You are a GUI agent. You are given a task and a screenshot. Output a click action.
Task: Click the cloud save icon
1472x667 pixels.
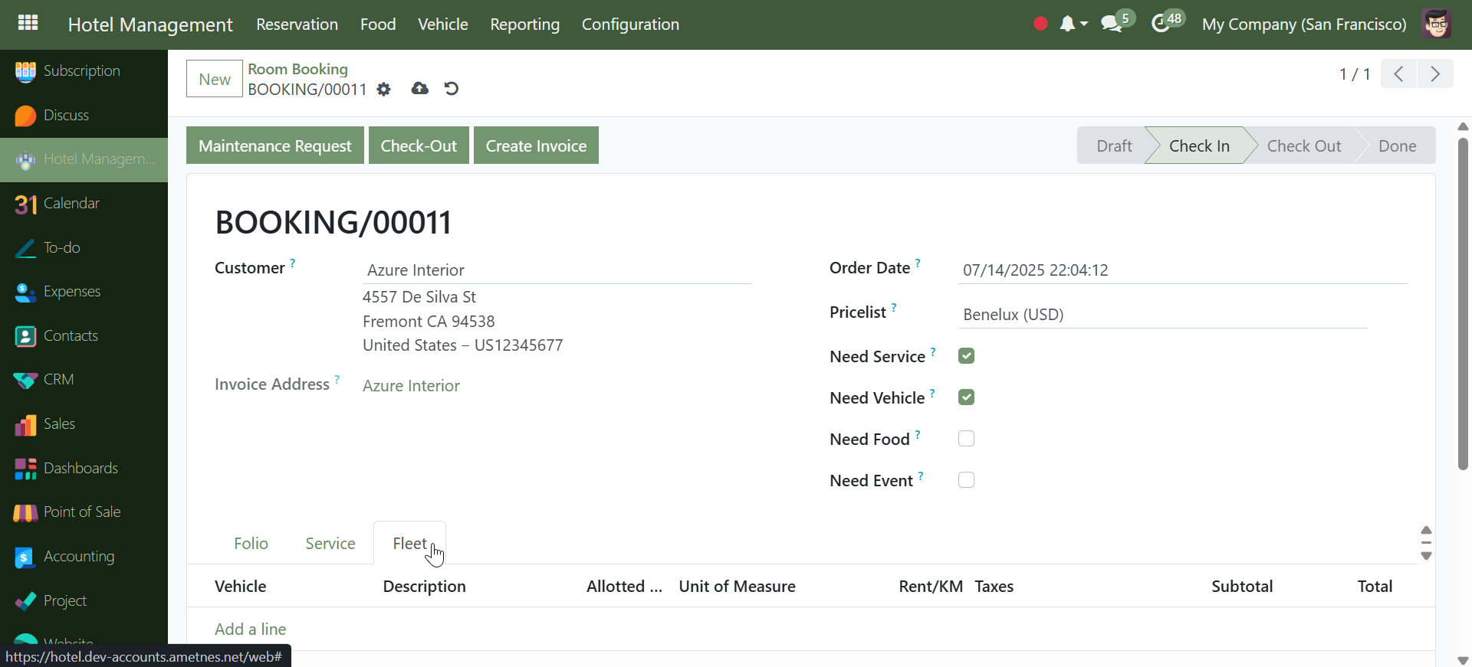(x=419, y=89)
